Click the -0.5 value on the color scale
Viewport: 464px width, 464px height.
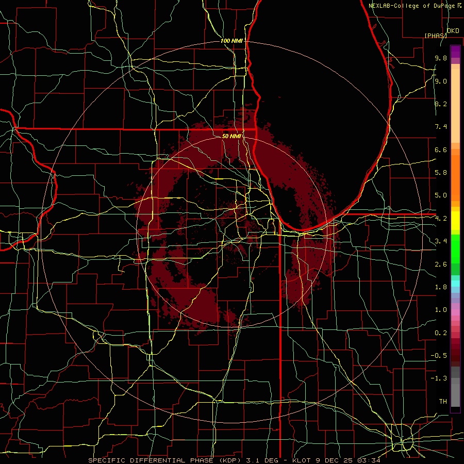pos(439,356)
